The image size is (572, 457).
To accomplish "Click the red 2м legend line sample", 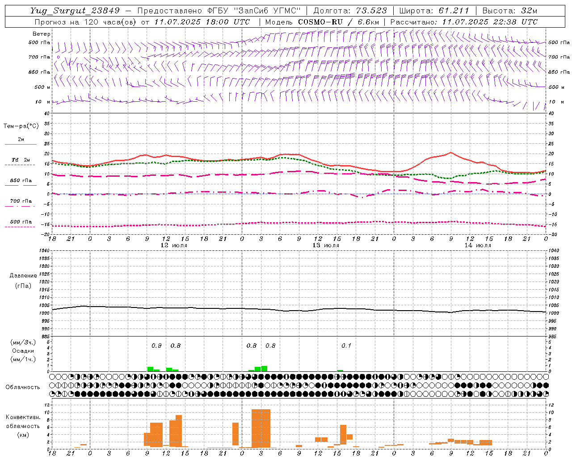I will point(21,144).
